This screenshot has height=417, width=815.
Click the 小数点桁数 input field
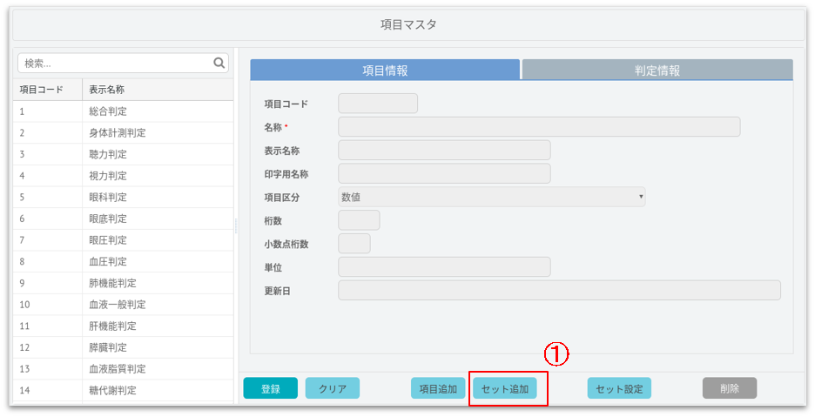[354, 244]
